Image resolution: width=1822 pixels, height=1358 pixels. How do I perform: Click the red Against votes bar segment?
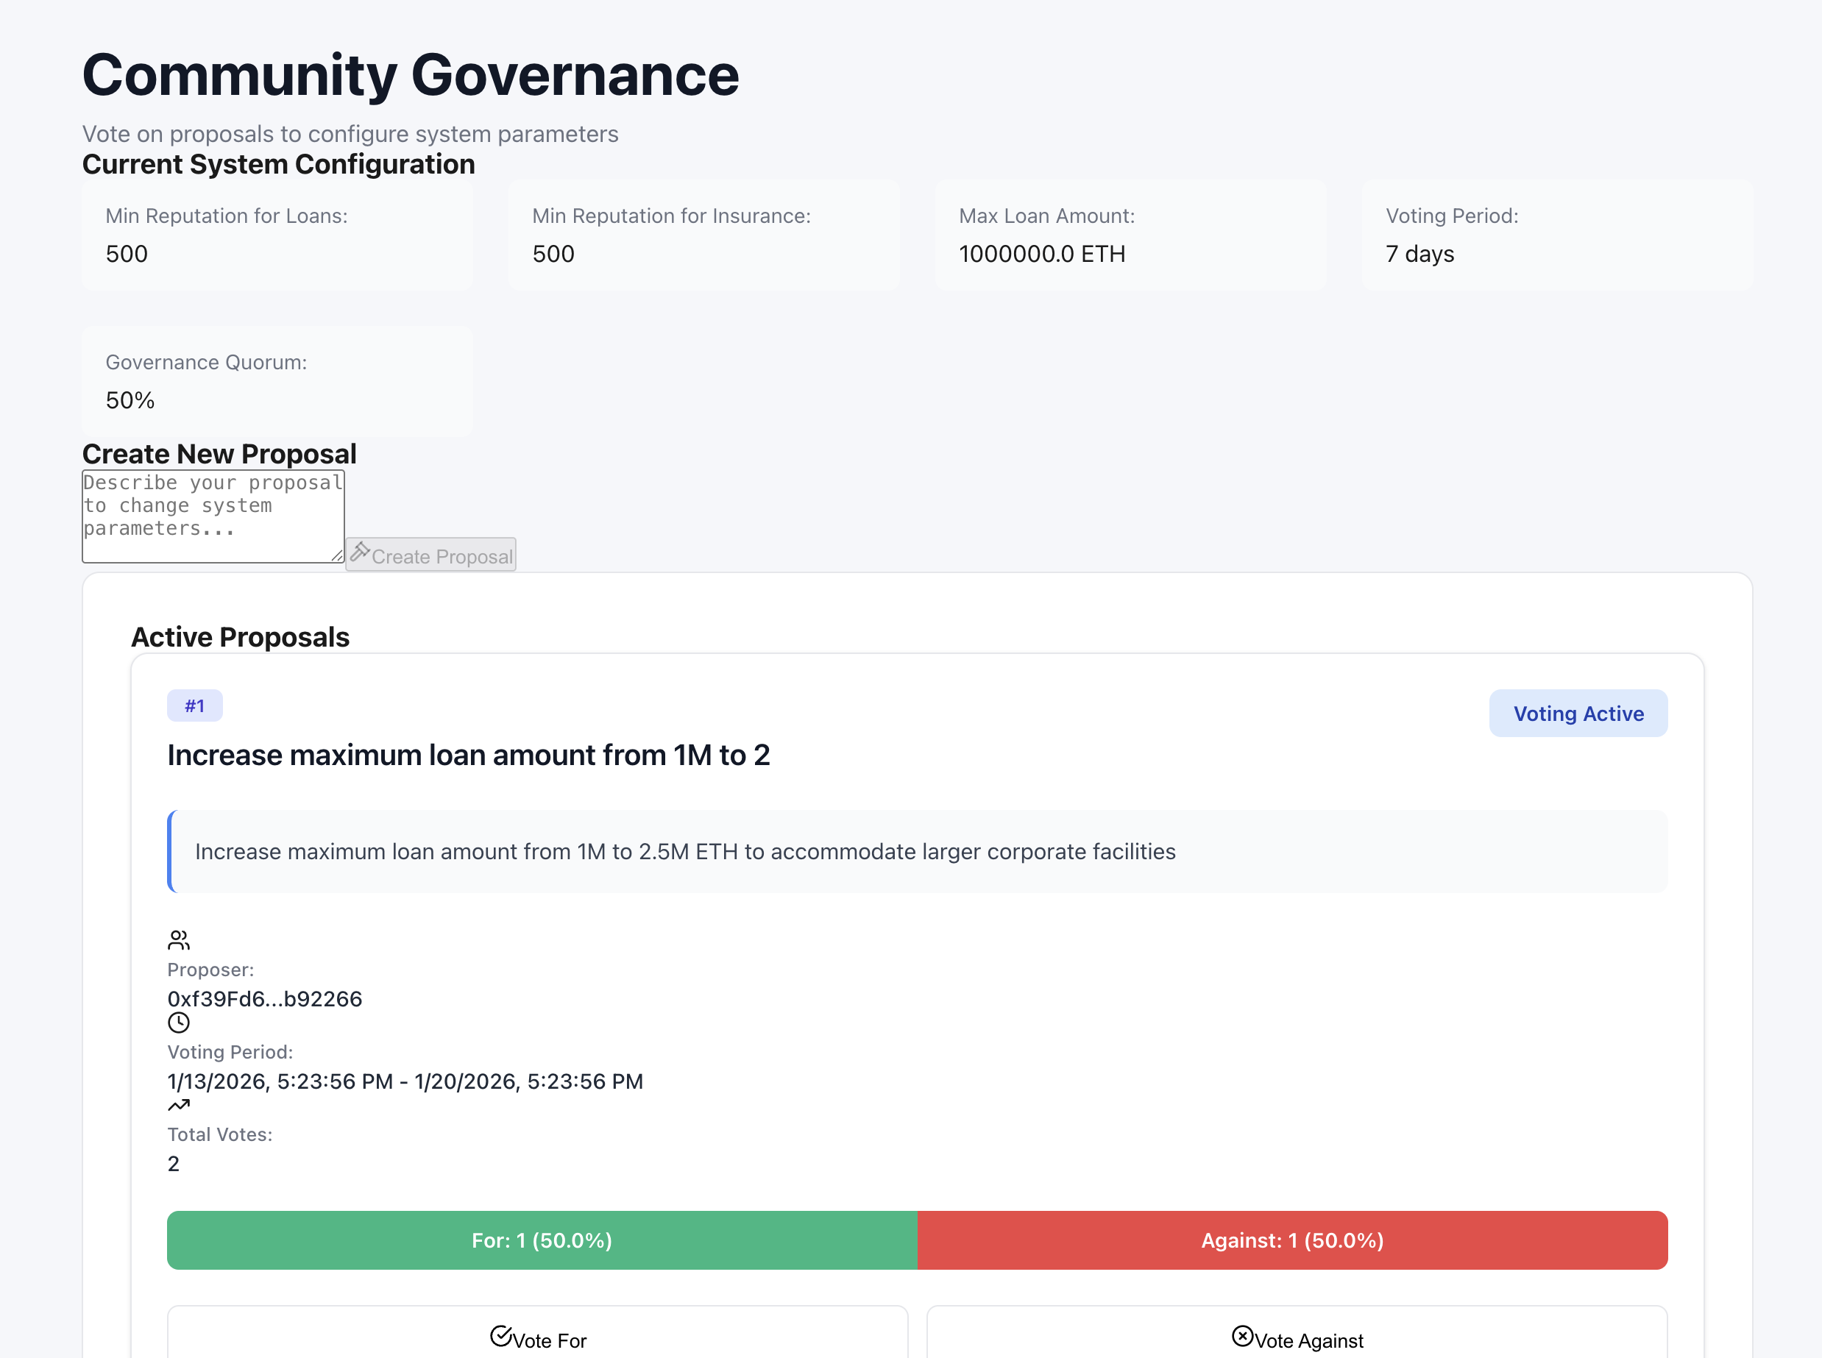(1291, 1240)
